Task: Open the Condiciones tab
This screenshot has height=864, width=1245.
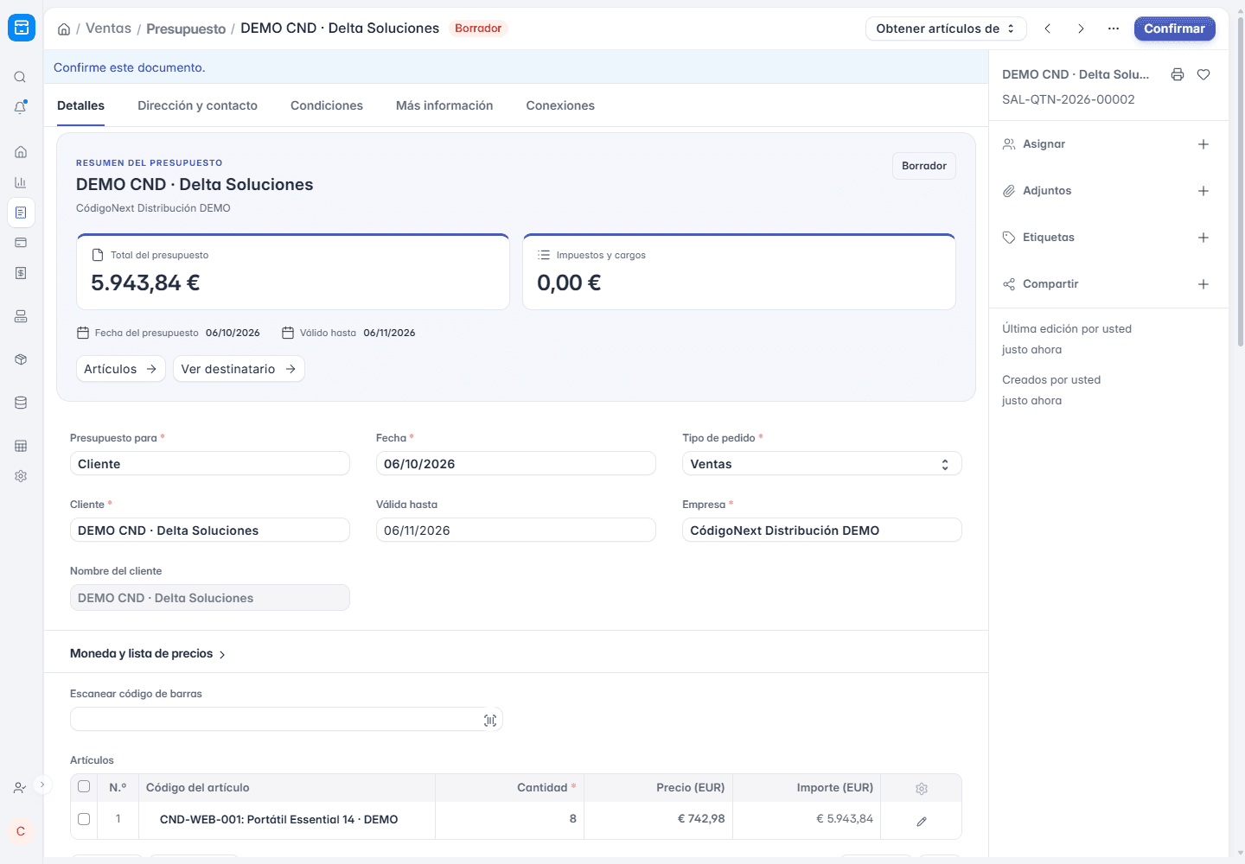Action: [x=327, y=105]
